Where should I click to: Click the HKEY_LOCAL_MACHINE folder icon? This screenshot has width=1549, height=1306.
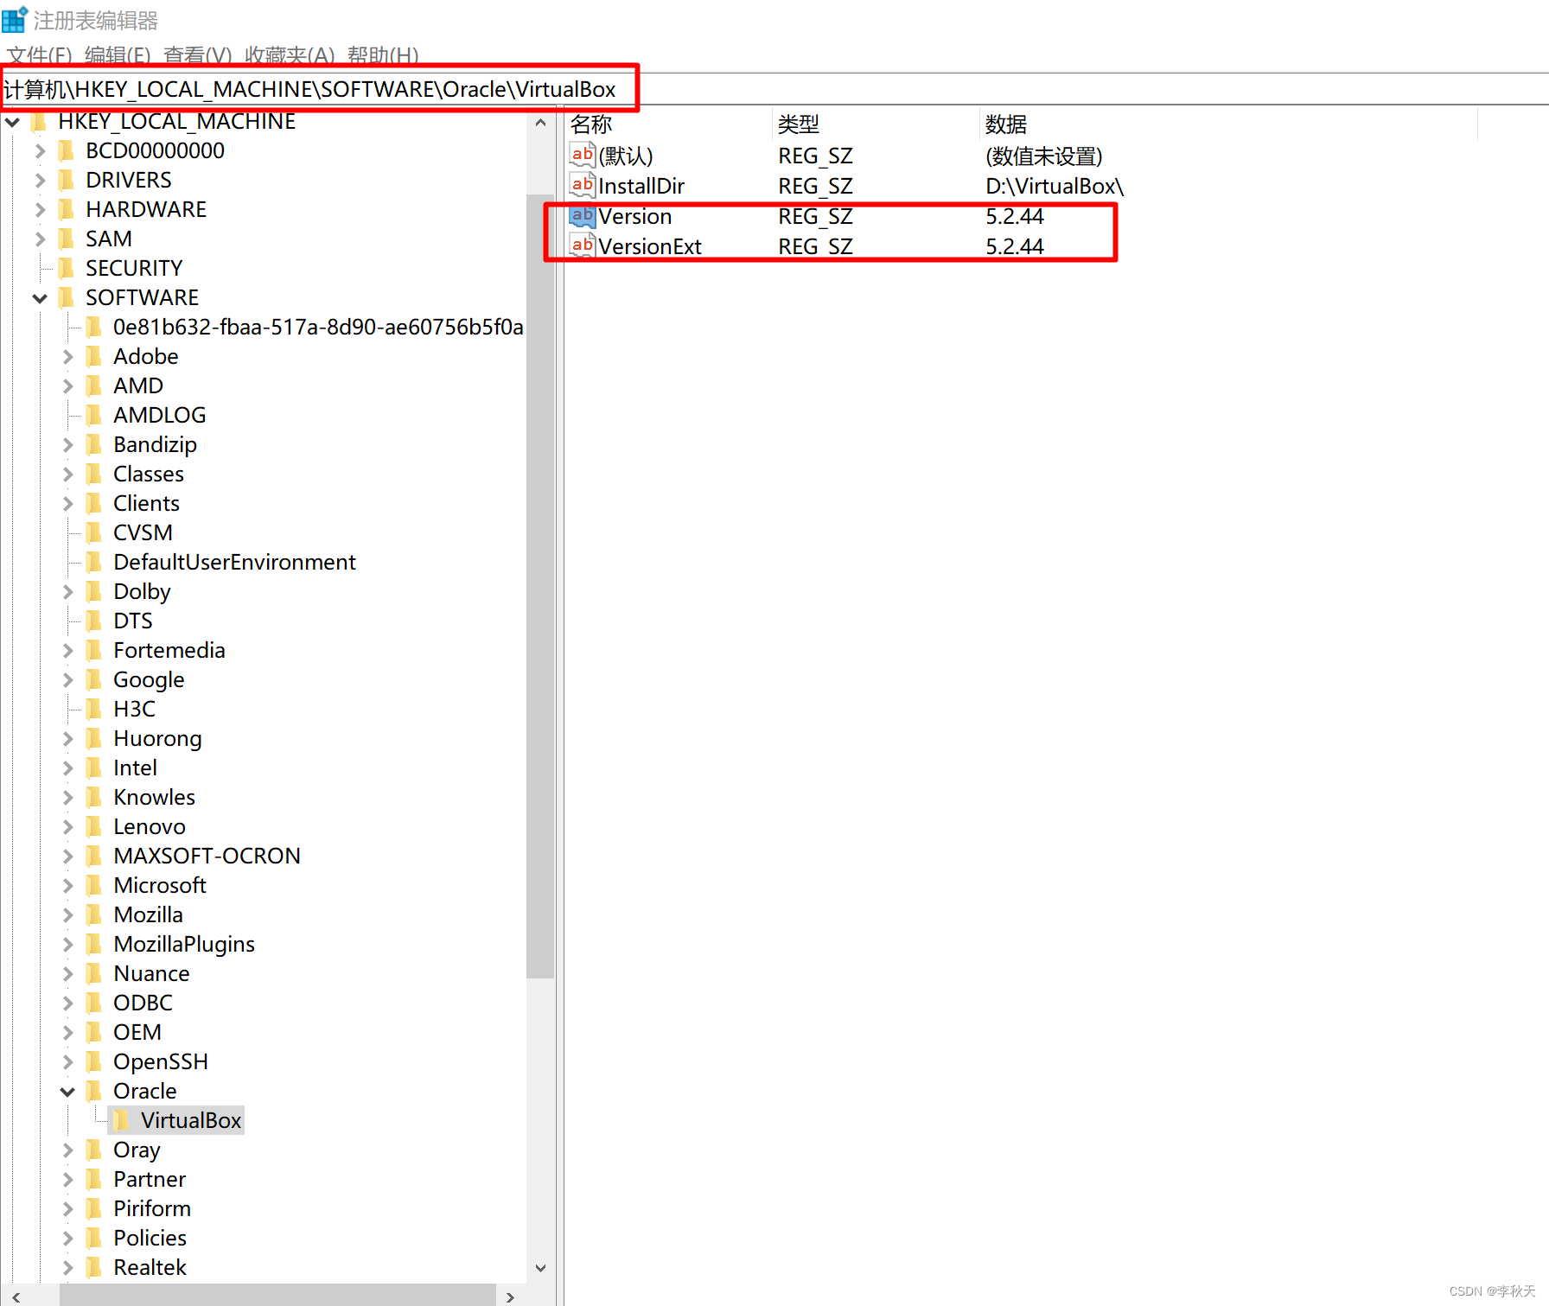[39, 122]
